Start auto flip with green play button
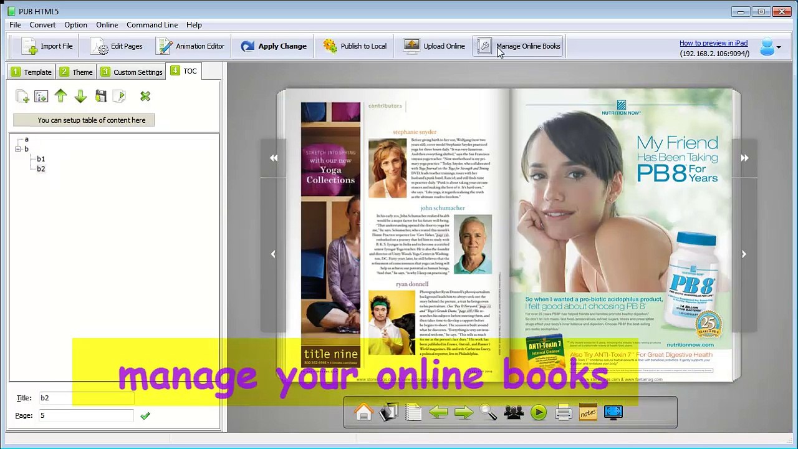 (539, 412)
